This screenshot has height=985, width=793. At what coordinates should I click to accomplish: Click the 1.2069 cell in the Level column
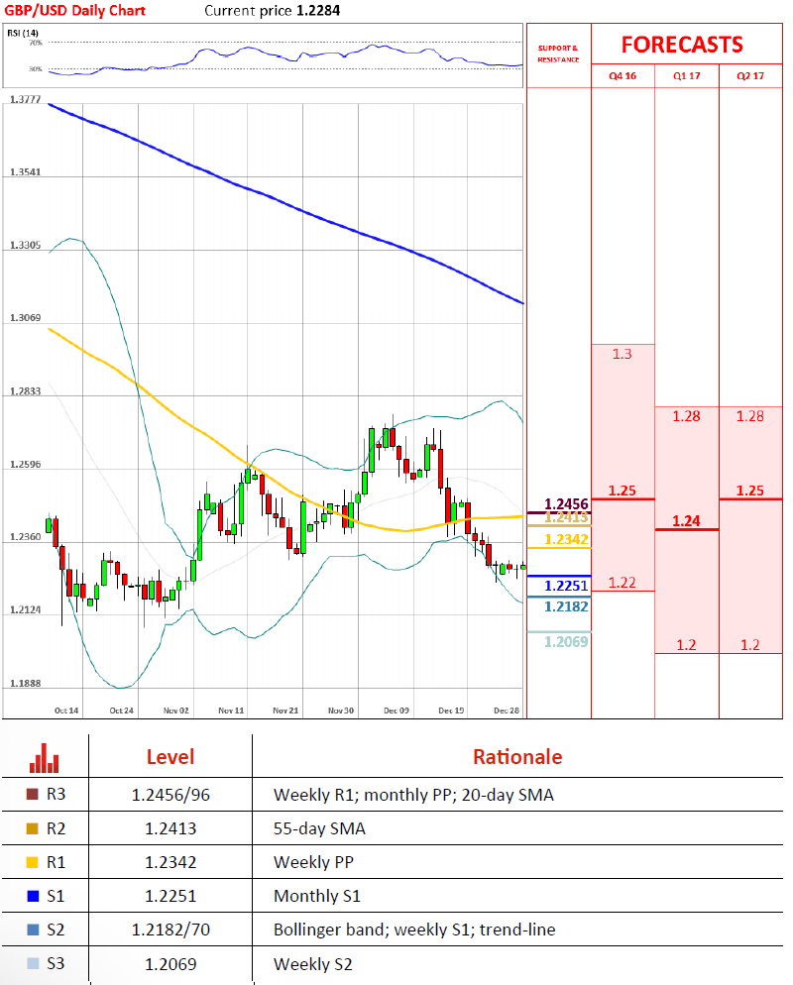coord(170,964)
